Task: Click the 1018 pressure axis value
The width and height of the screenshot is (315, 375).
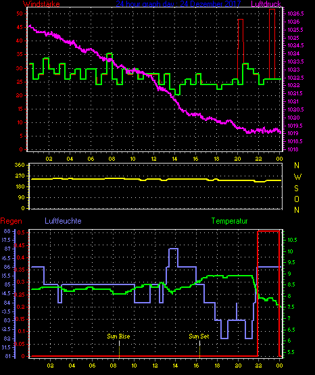Action: point(293,149)
